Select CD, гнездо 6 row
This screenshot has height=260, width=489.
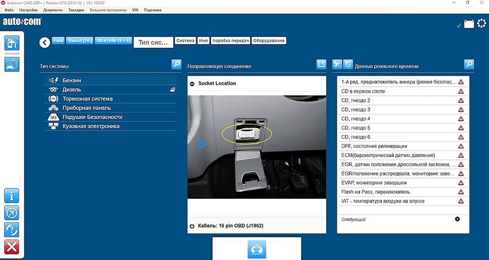pos(402,137)
